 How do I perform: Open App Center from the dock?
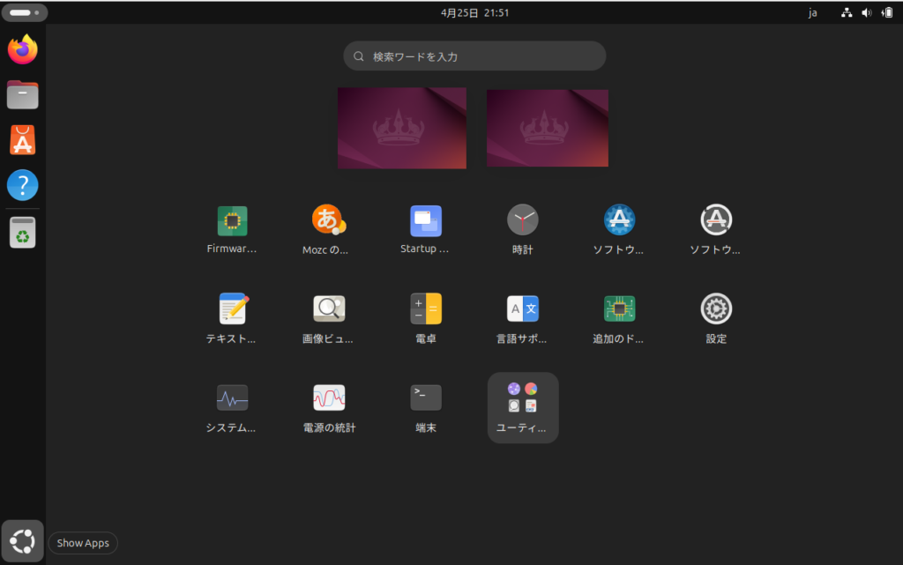pos(22,140)
